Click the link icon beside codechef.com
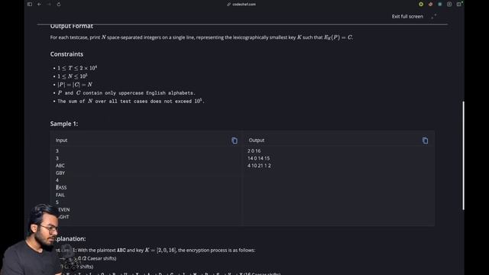 pyautogui.click(x=228, y=5)
